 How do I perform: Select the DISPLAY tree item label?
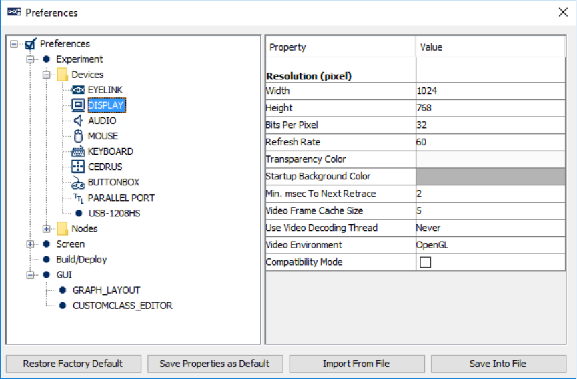(106, 105)
